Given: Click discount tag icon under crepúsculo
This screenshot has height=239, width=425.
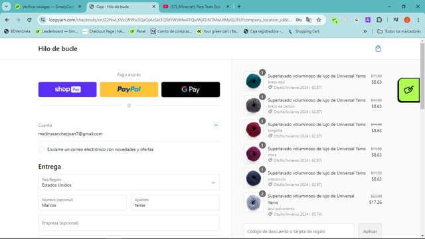Looking at the screenshot, I should (270, 185).
